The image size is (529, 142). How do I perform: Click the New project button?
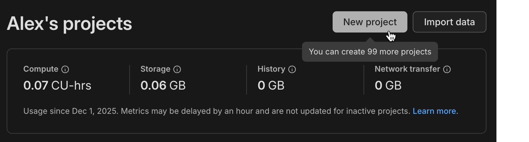coord(370,22)
